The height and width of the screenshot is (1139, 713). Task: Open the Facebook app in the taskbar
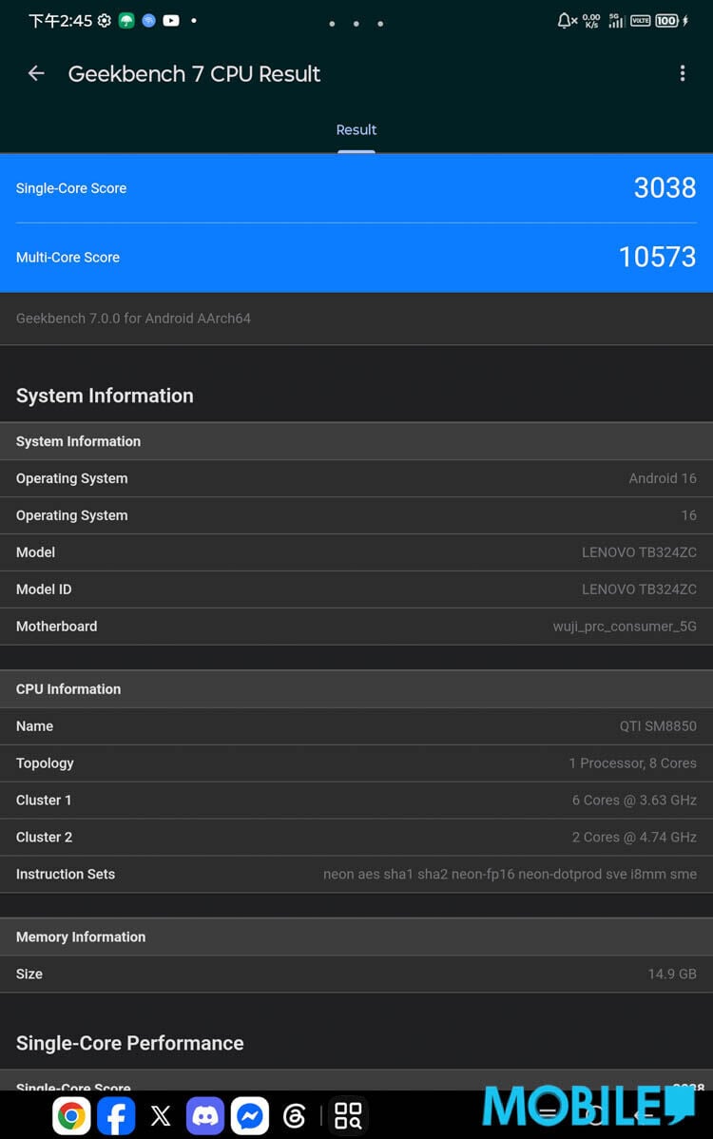116,1115
